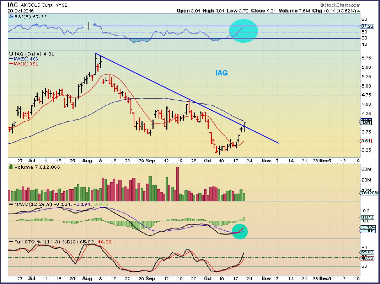Click the IAG (Daily) 4.01 label
The width and height of the screenshot is (380, 284).
pos(34,54)
